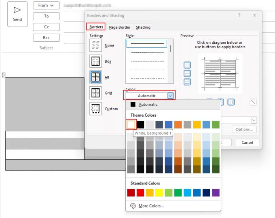Click the dialog help question mark
This screenshot has height=218, width=275.
(x=239, y=15)
